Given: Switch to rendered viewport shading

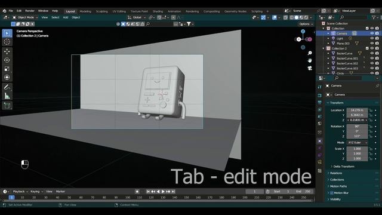Looking at the screenshot, I should click(306, 17).
